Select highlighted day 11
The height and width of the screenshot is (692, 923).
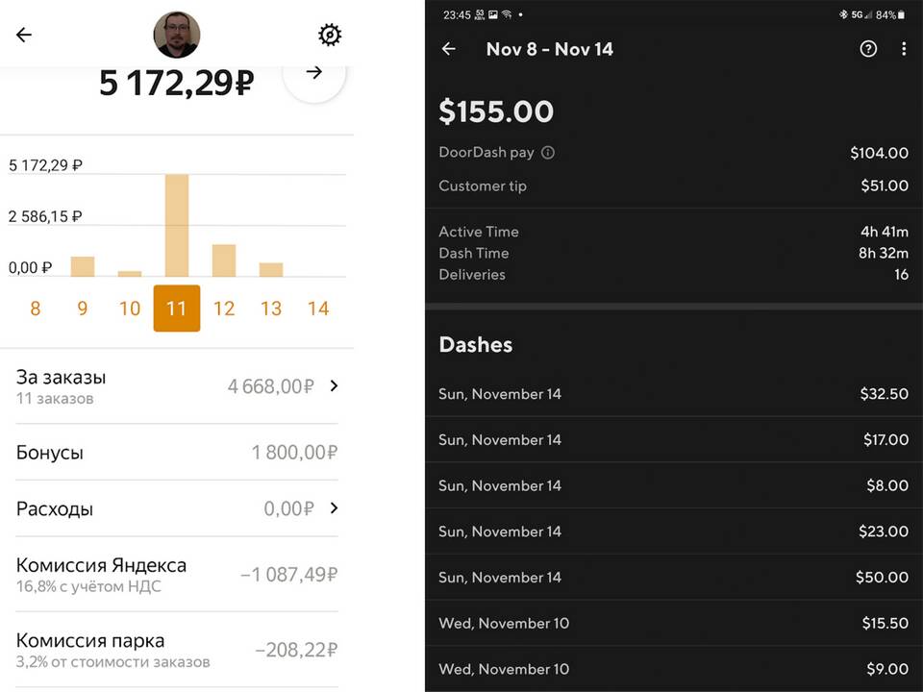[x=177, y=309]
